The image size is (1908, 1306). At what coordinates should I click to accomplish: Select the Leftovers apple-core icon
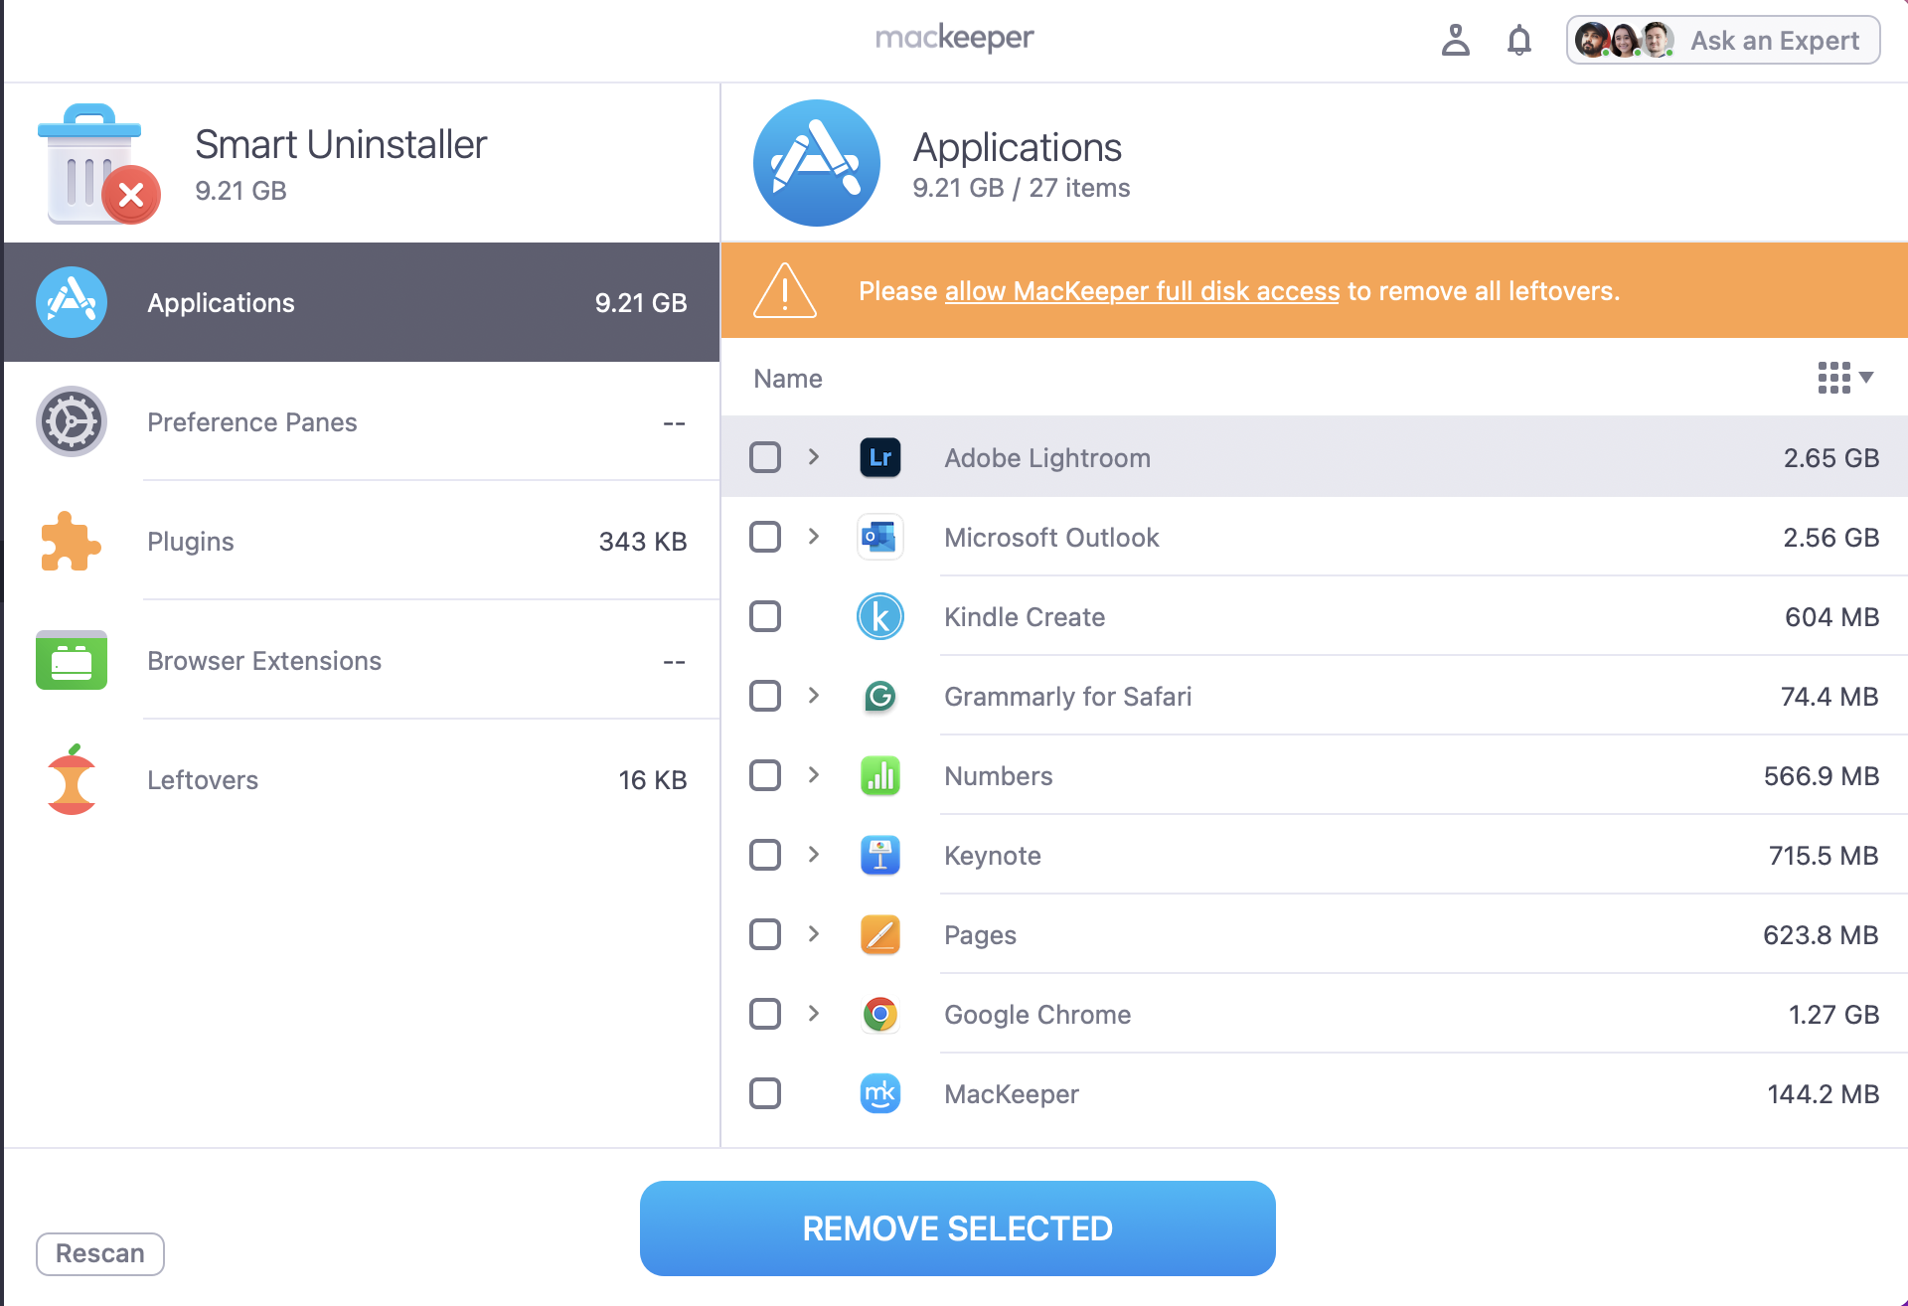tap(71, 779)
